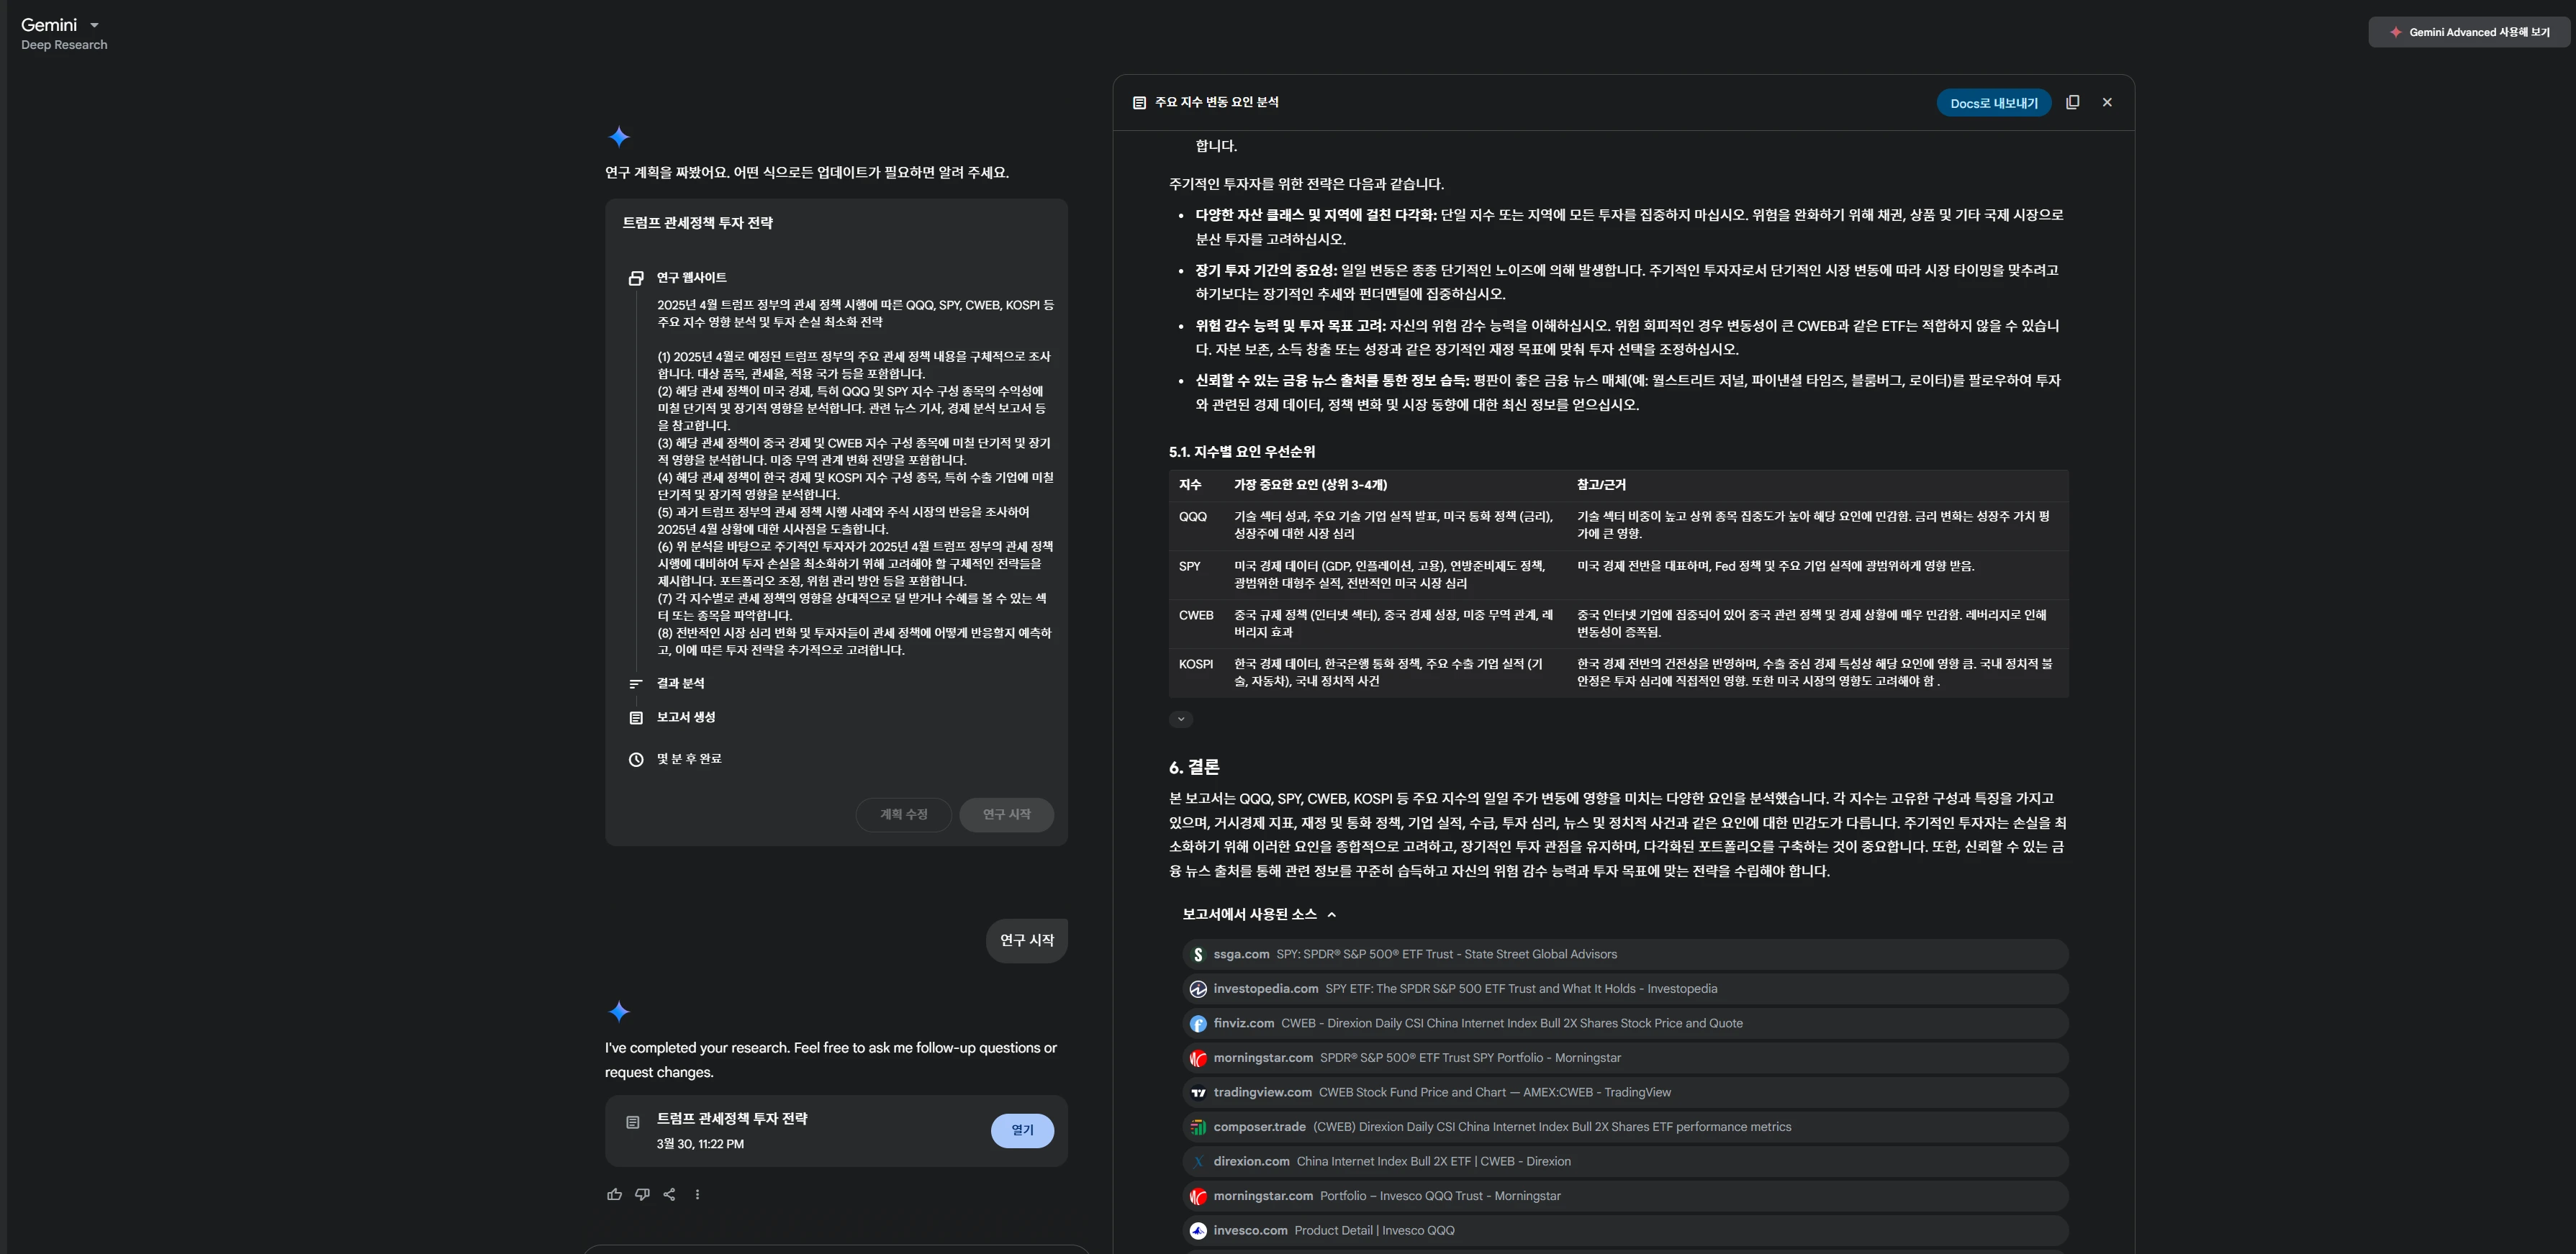Open investopedia.com SPY ETF source
The height and width of the screenshot is (1254, 2576).
(1625, 989)
